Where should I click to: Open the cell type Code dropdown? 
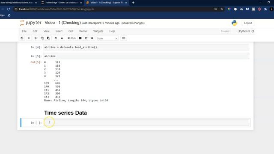coord(107,38)
